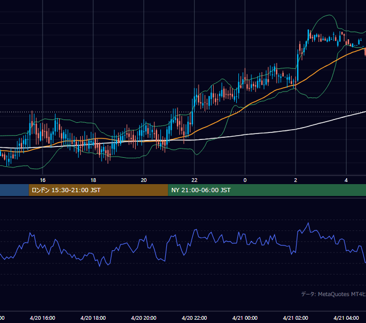Click the '4/20 22:00' date label
This screenshot has width=366, height=323.
(x=194, y=318)
